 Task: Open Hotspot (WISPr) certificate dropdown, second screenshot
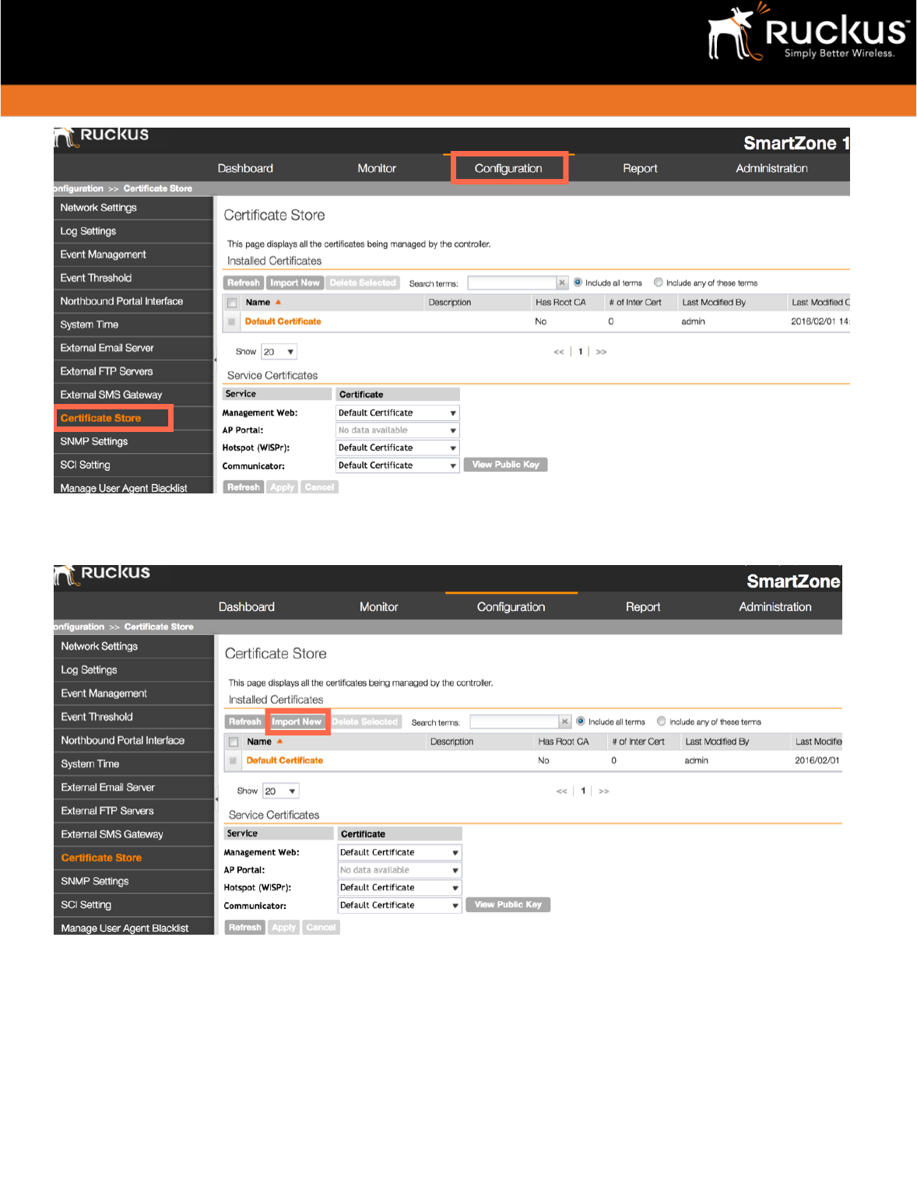pyautogui.click(x=399, y=887)
